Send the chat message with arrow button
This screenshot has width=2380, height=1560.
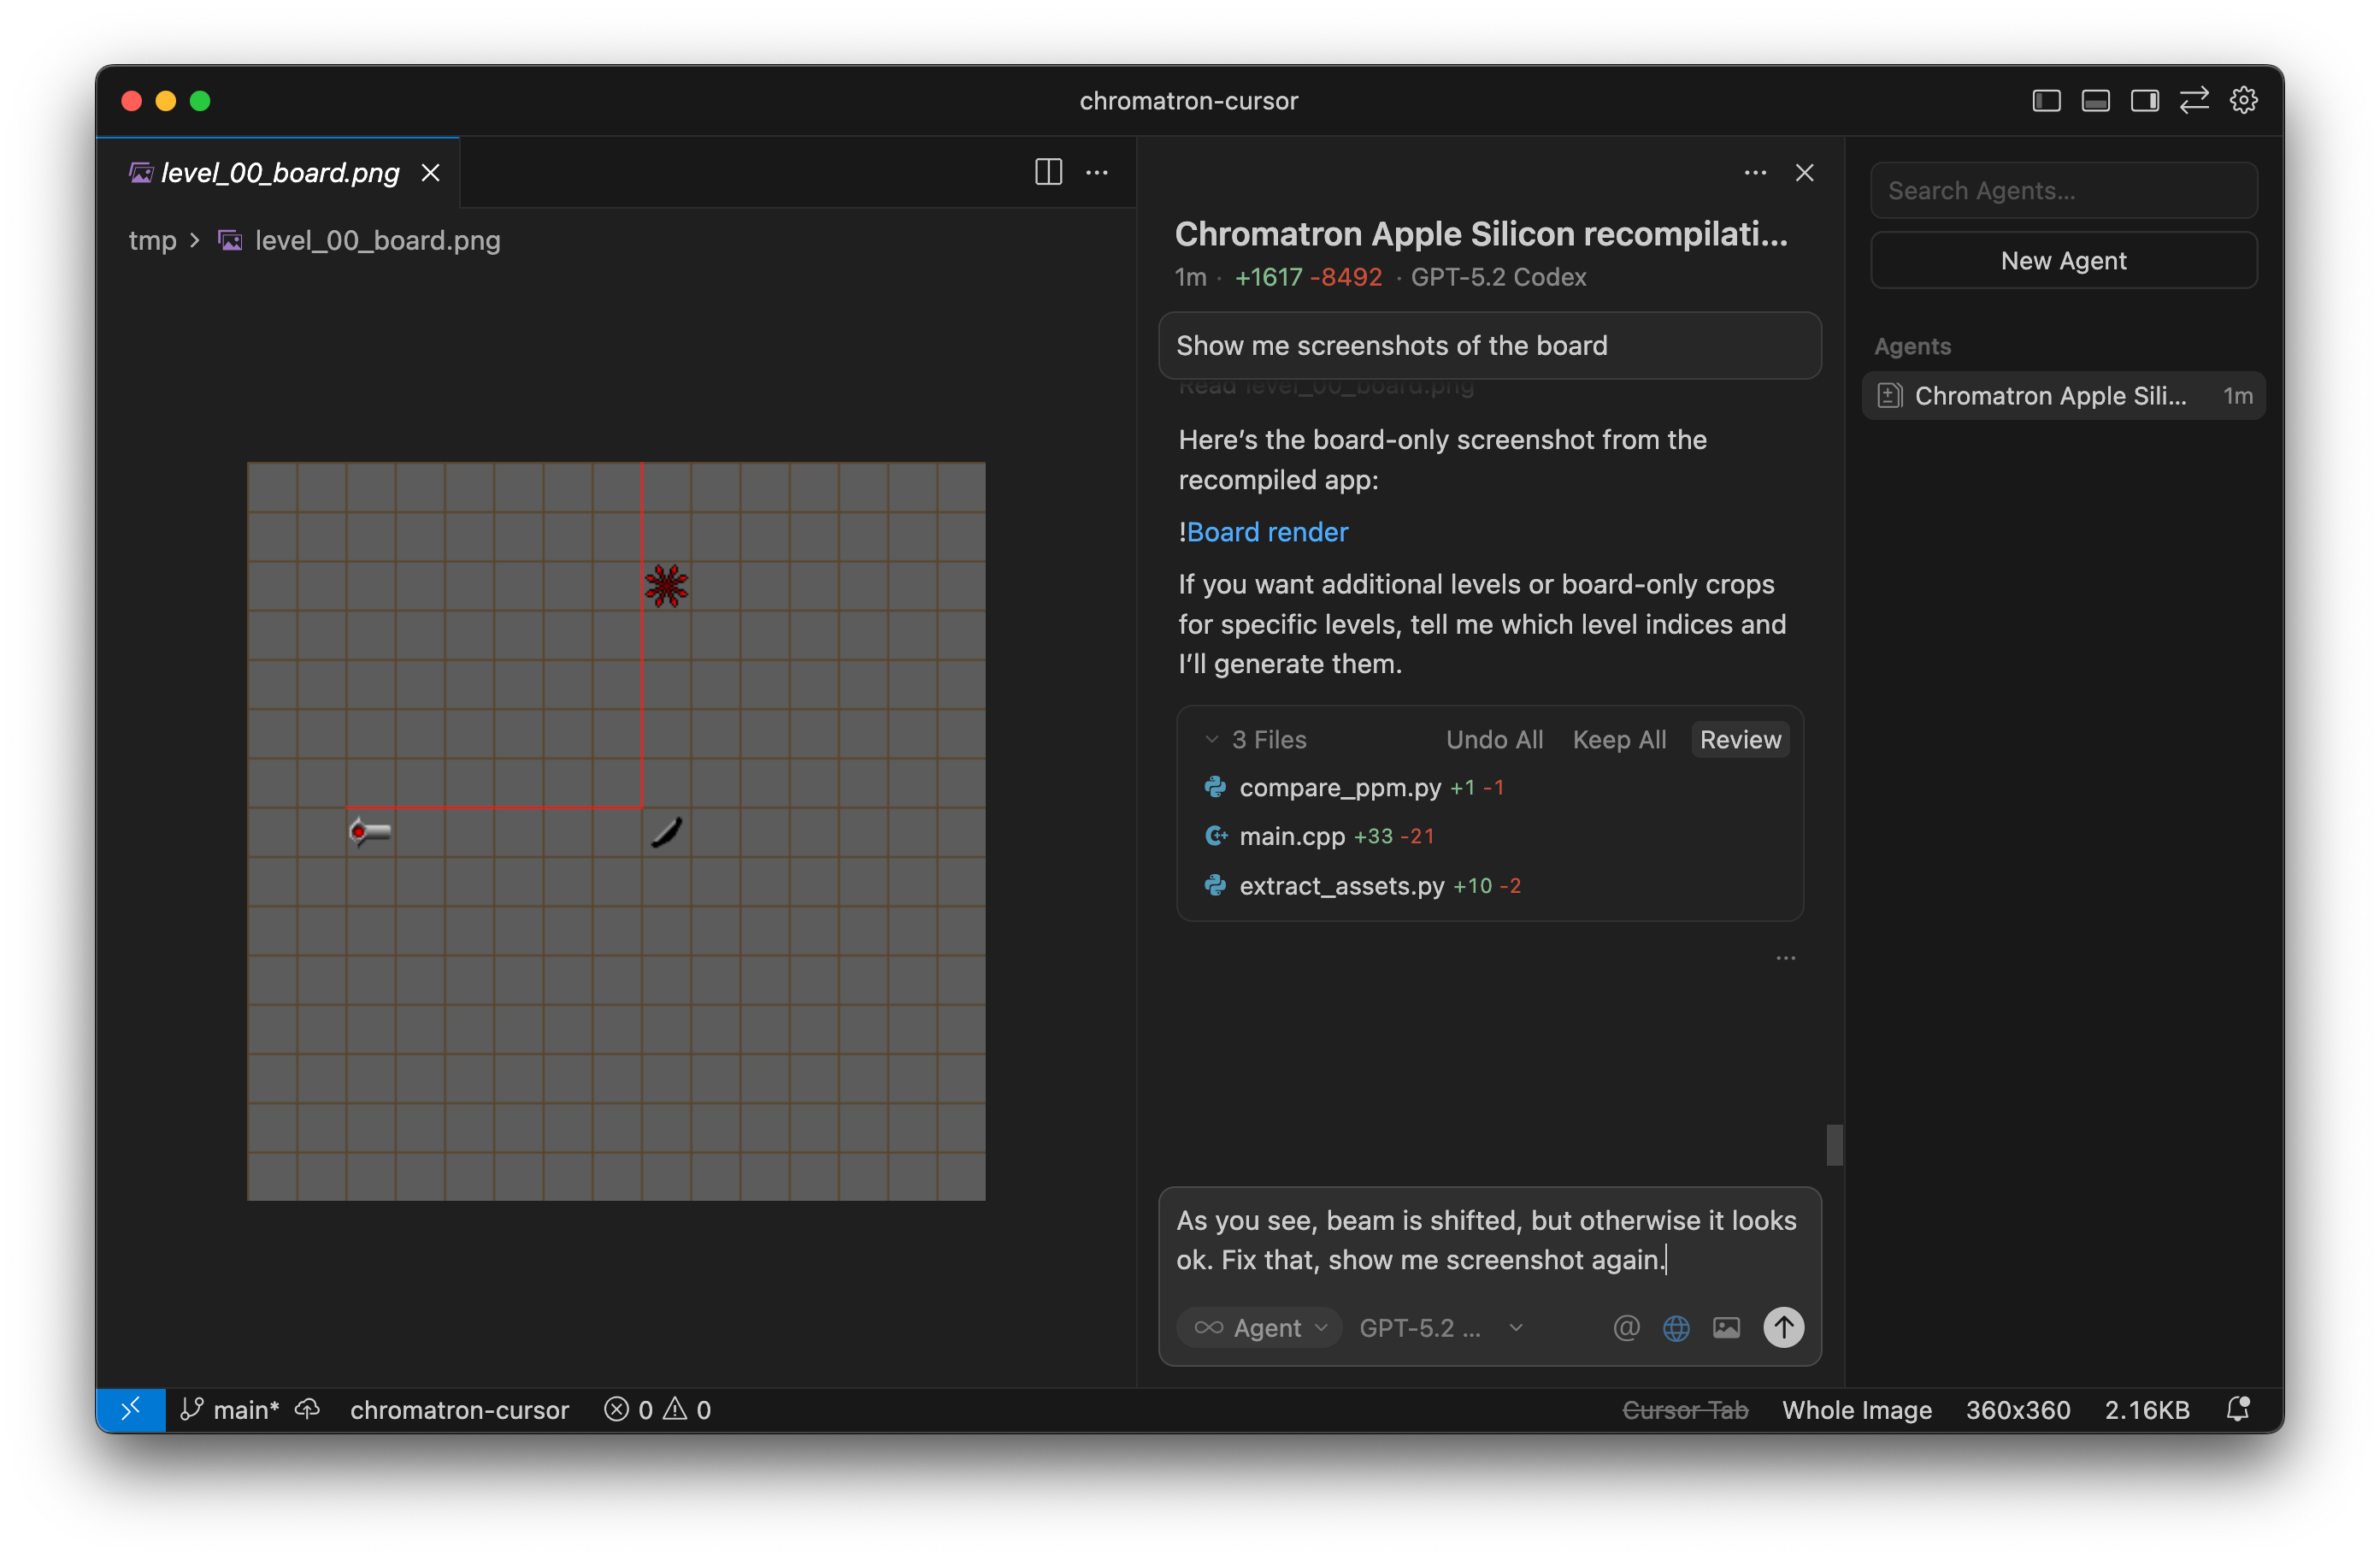1783,1327
